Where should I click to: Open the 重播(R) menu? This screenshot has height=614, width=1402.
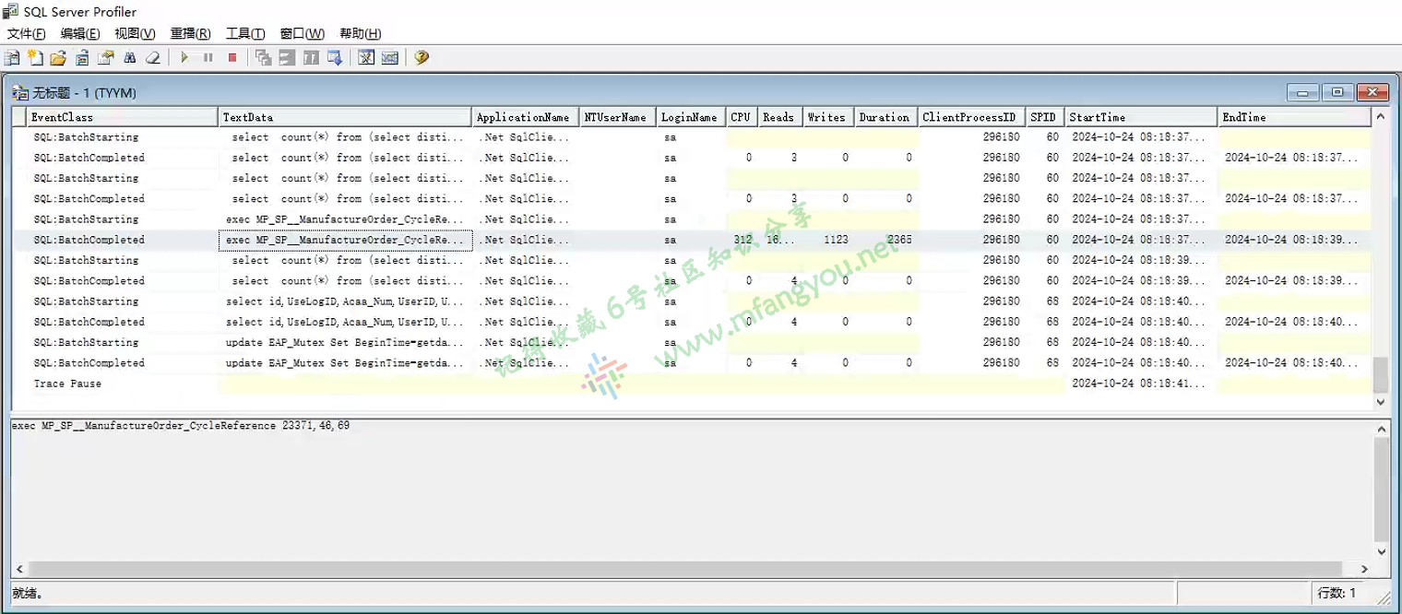tap(190, 33)
